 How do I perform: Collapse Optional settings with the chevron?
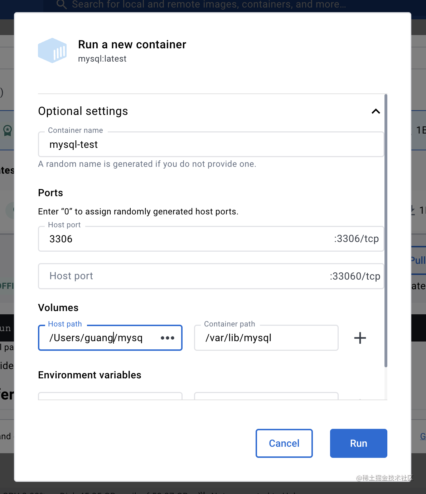[376, 111]
